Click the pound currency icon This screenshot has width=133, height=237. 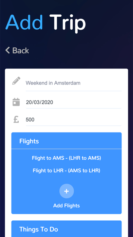point(16,119)
